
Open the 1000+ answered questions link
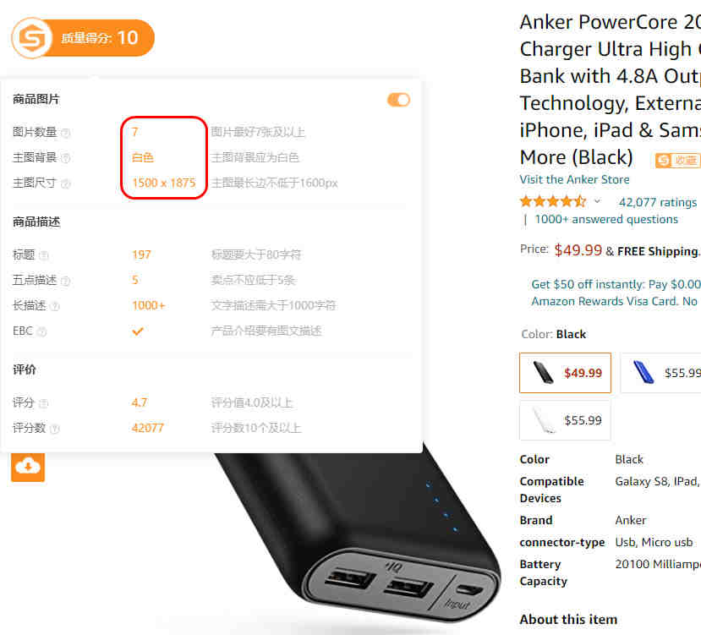click(606, 219)
